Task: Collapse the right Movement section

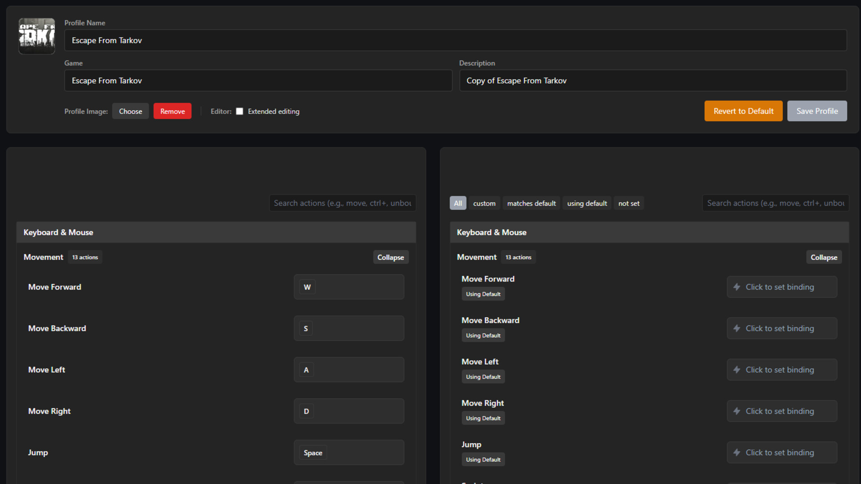Action: (x=824, y=257)
